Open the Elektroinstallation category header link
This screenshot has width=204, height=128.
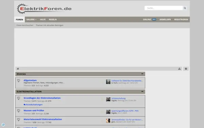pos(29,91)
